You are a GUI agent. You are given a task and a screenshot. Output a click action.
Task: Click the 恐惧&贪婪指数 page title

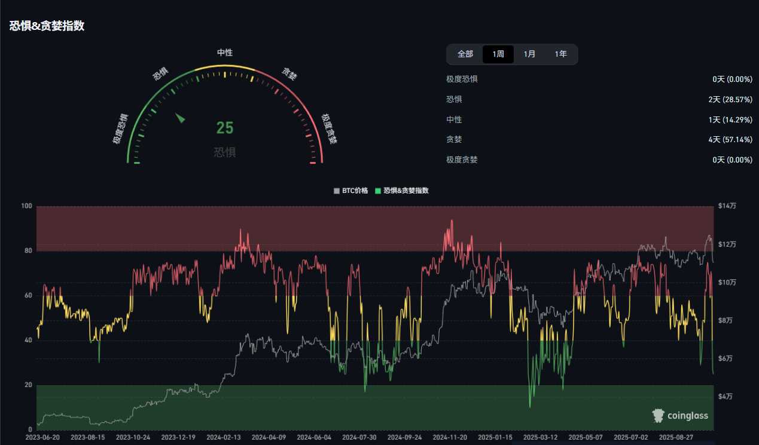click(x=47, y=26)
